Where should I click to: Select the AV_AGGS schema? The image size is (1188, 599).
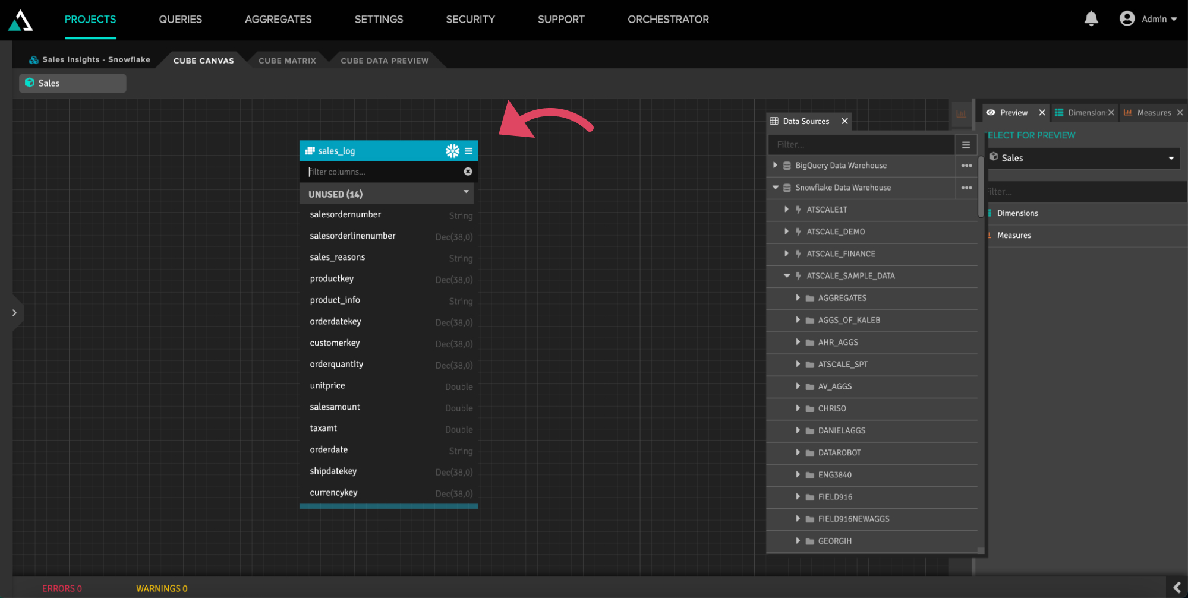(x=834, y=386)
